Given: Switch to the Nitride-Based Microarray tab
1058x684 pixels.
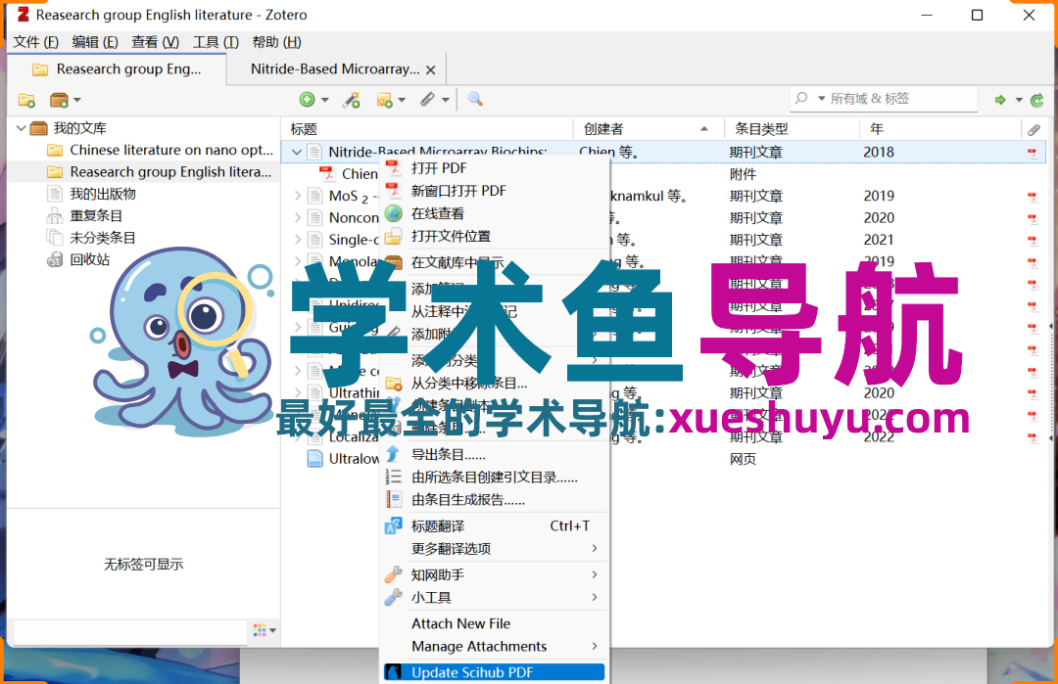Looking at the screenshot, I should [335, 69].
